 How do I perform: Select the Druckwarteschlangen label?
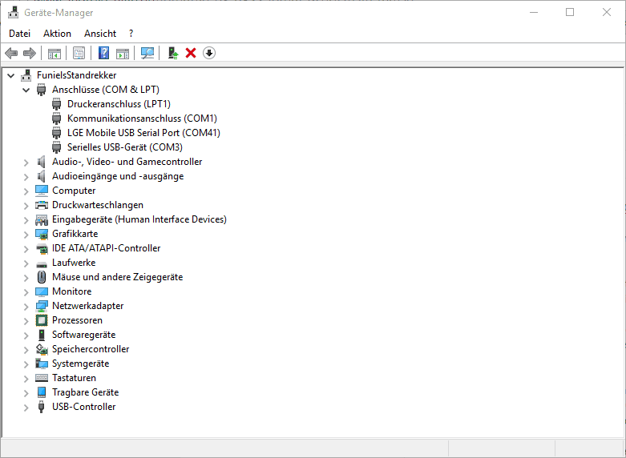tap(98, 205)
